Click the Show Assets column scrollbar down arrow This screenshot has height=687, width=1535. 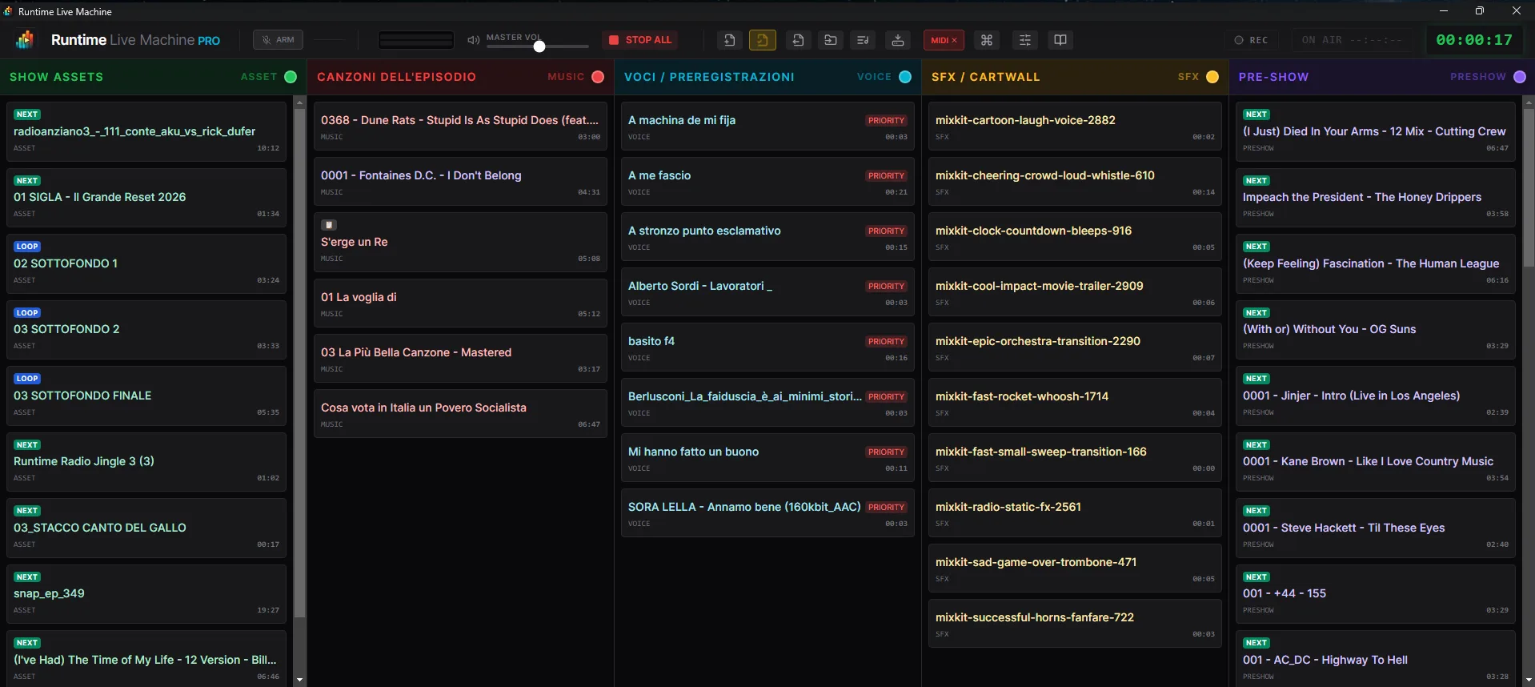(300, 680)
